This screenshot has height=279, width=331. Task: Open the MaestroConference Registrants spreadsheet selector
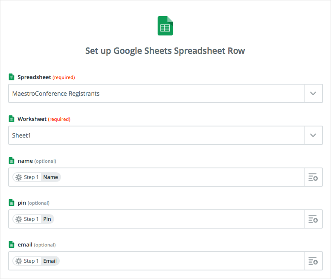click(x=156, y=94)
